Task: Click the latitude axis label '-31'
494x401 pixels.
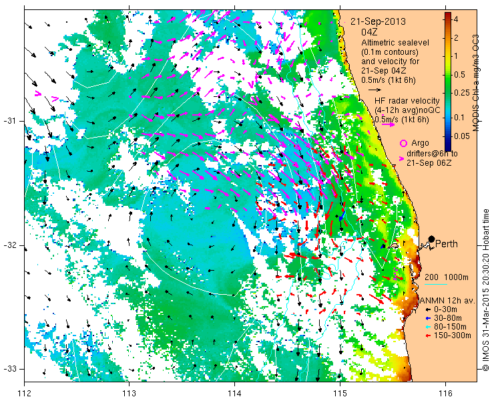Action: pos(9,121)
